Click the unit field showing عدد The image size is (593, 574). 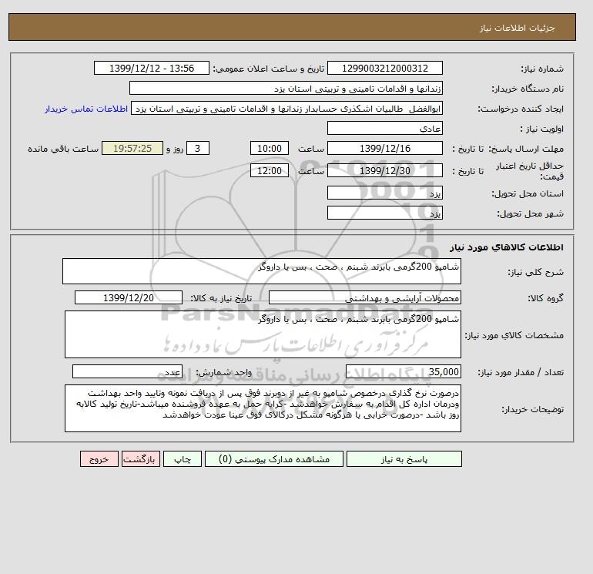click(x=127, y=371)
